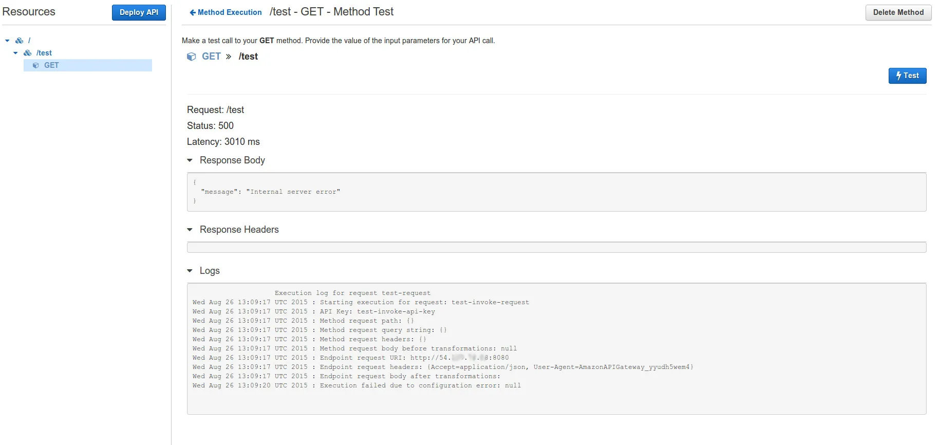Click the cube icon next to the GET heading
Viewport: 939px width, 445px height.
[192, 57]
